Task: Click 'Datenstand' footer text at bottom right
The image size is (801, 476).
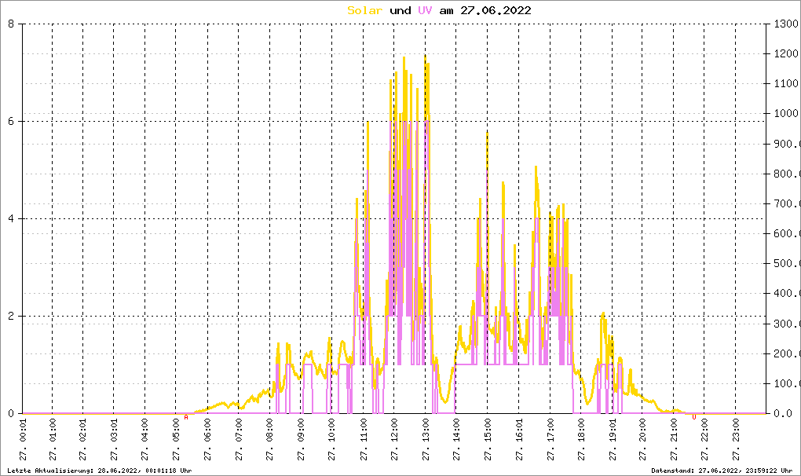Action: click(x=672, y=471)
